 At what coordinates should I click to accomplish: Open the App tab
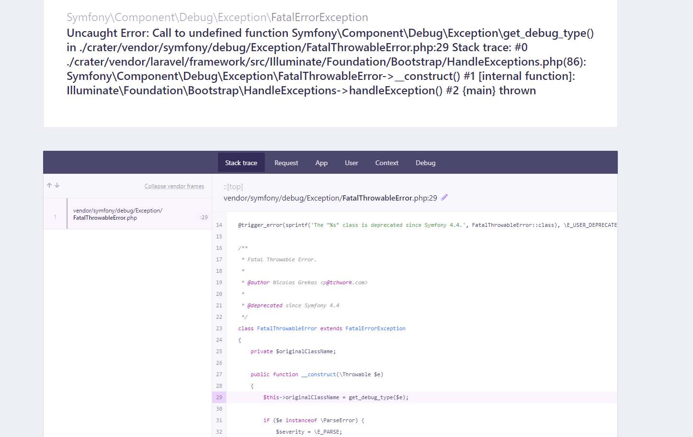(x=321, y=162)
